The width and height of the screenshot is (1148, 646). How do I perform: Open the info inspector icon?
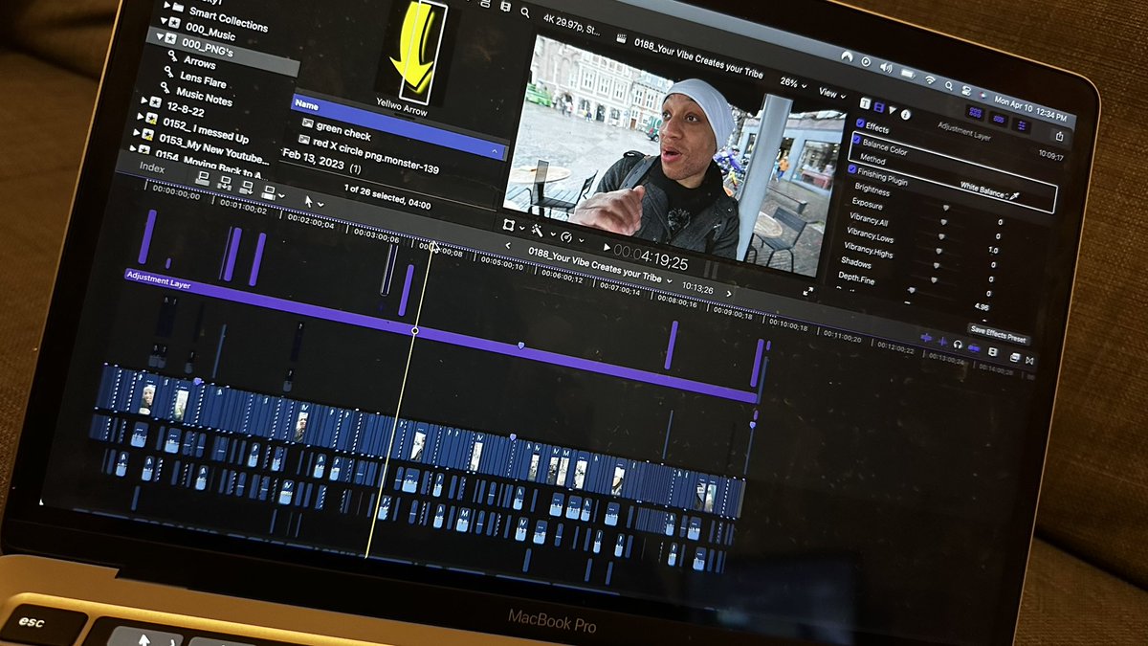click(x=906, y=114)
